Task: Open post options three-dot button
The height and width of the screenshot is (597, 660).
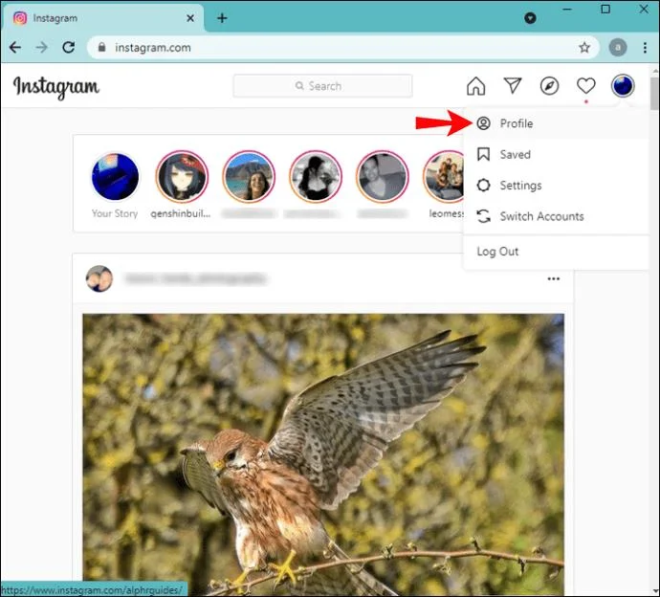Action: [554, 278]
